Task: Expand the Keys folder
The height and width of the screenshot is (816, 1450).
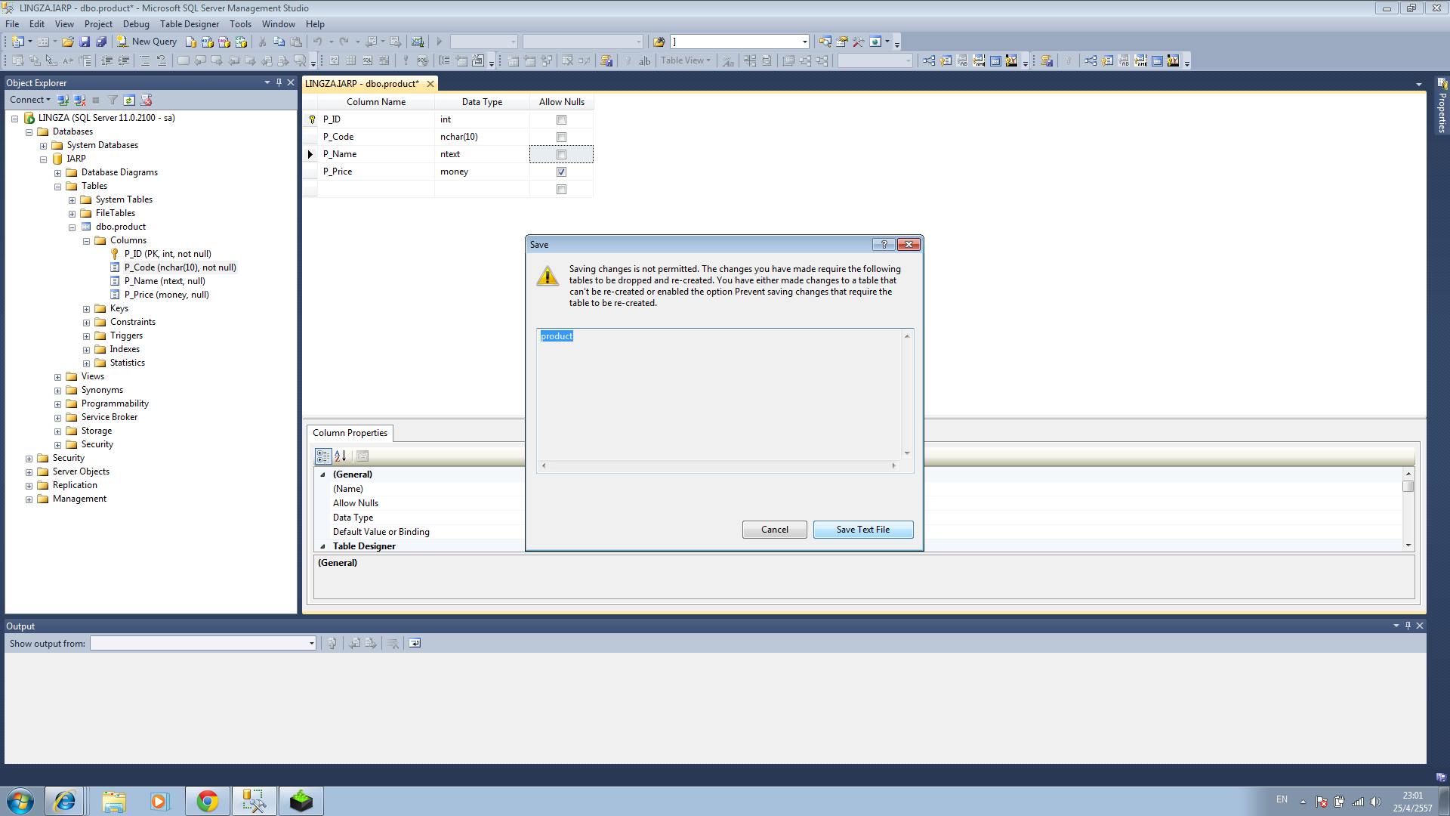Action: pyautogui.click(x=86, y=308)
